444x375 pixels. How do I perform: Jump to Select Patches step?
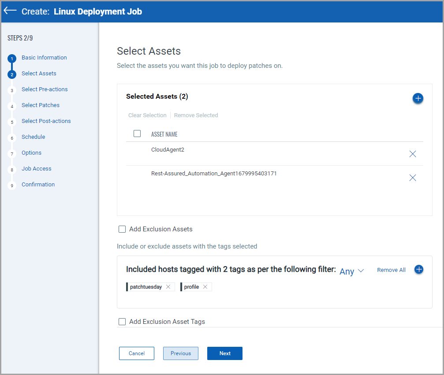click(41, 105)
